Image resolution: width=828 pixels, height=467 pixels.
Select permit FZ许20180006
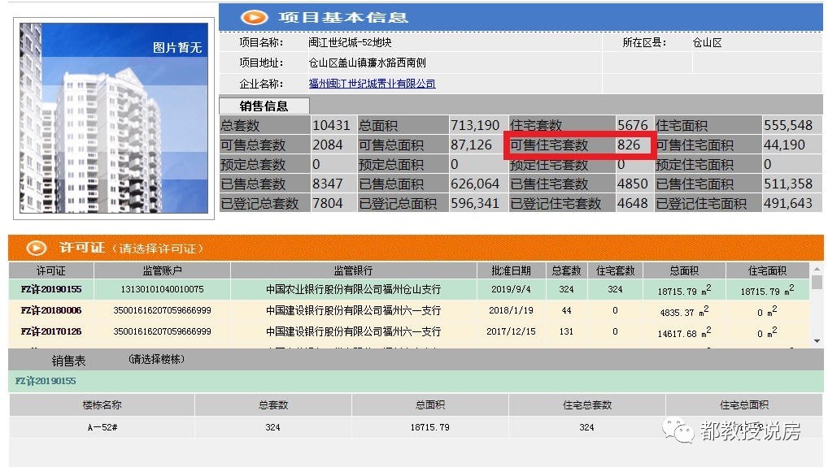[51, 310]
